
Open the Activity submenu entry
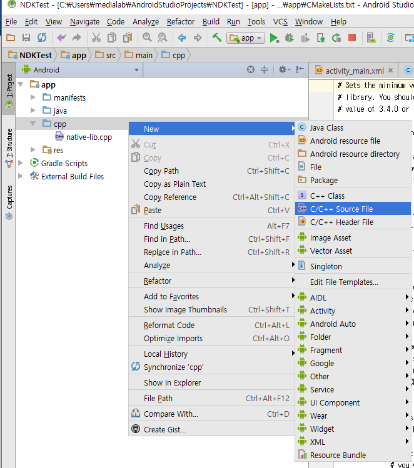[x=353, y=311]
